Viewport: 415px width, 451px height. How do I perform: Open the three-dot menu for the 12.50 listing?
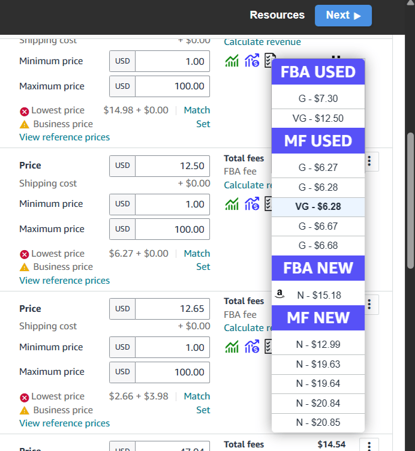click(x=370, y=161)
